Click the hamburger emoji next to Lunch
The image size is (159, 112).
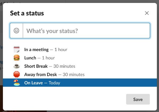(x=17, y=58)
